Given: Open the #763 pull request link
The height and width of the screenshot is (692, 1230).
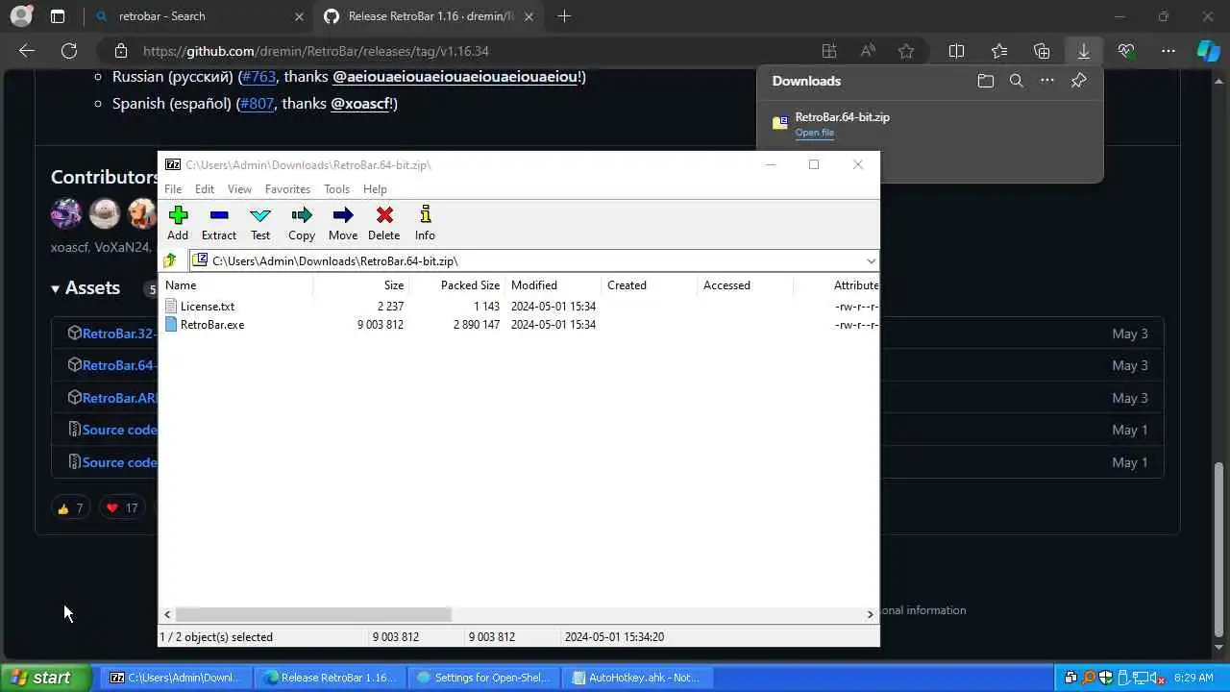Looking at the screenshot, I should click(258, 77).
